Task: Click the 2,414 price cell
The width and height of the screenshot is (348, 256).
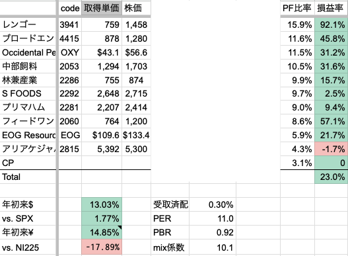Action: pos(136,107)
